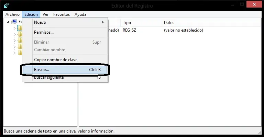Click the Nuevo submenu arrow

103,22
